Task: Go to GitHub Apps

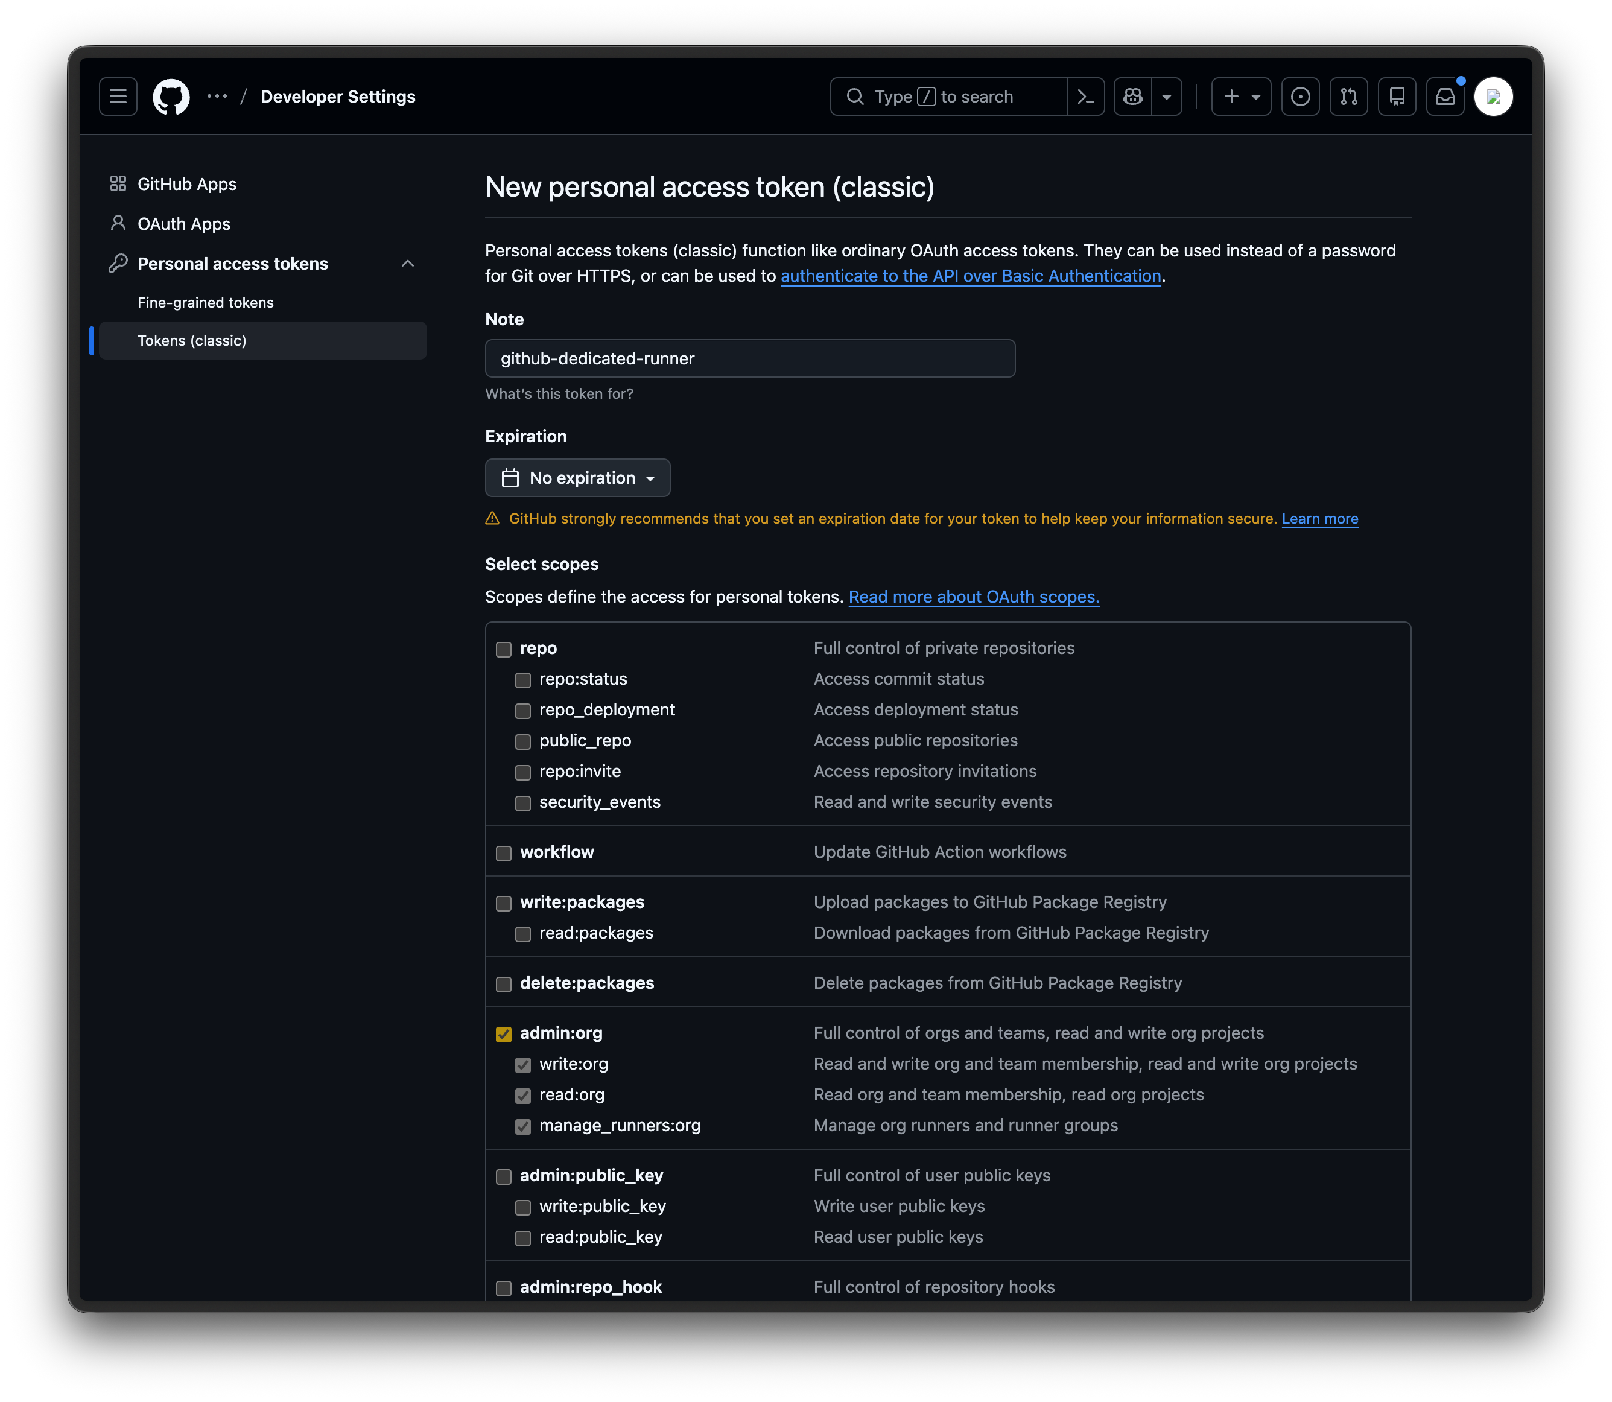Action: (187, 184)
